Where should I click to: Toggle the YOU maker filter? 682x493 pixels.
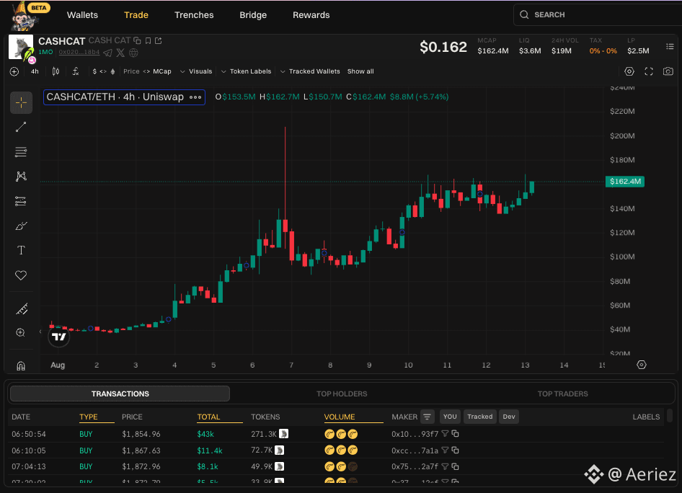tap(450, 417)
